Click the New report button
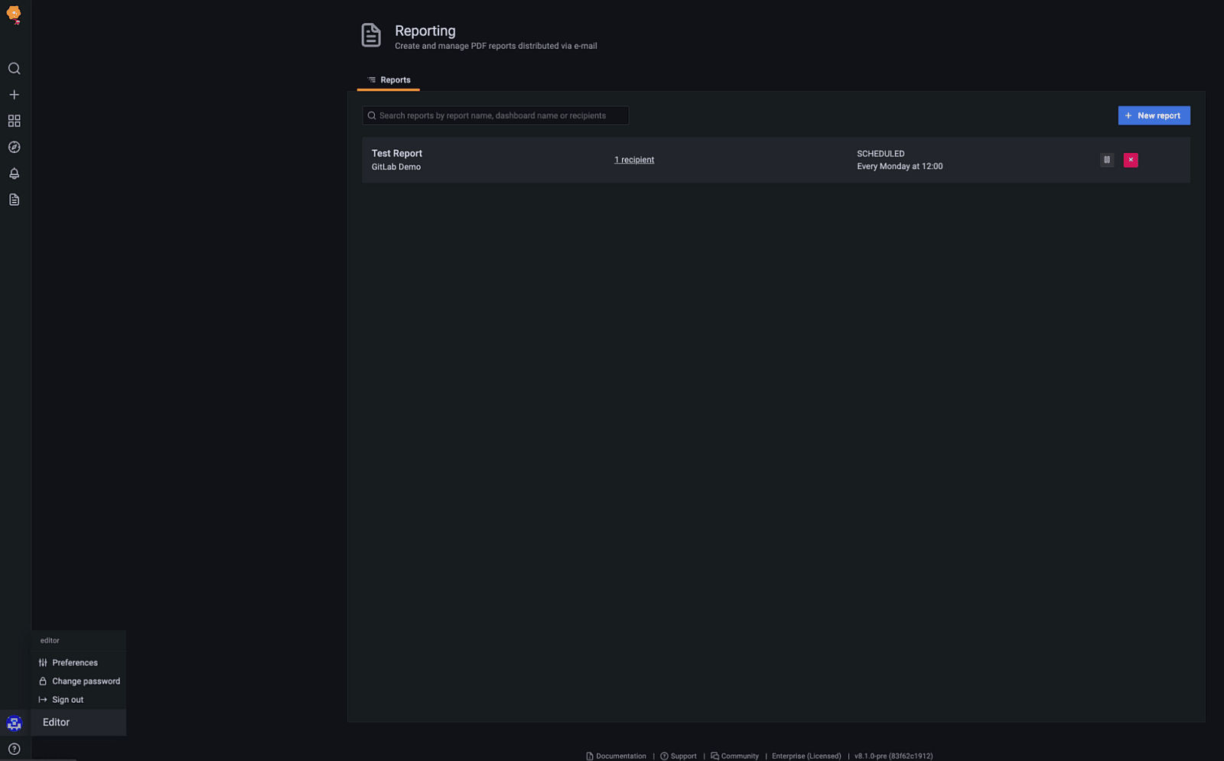1224x761 pixels. pyautogui.click(x=1154, y=115)
